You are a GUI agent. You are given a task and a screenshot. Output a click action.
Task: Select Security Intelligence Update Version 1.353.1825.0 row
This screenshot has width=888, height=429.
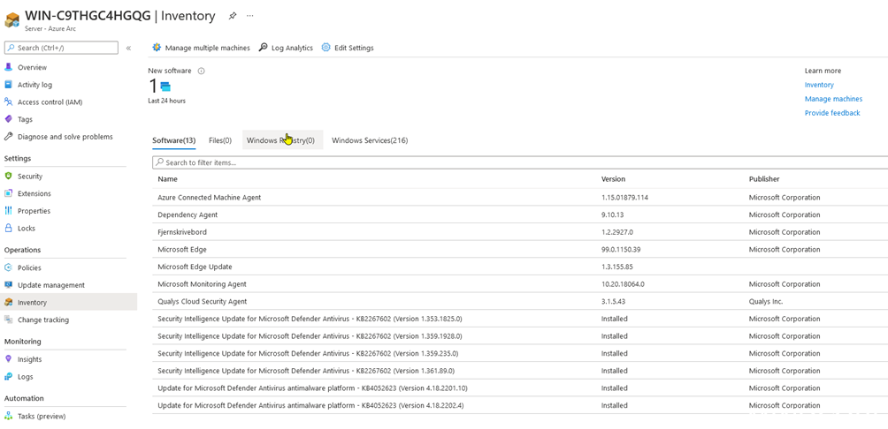pyautogui.click(x=520, y=319)
